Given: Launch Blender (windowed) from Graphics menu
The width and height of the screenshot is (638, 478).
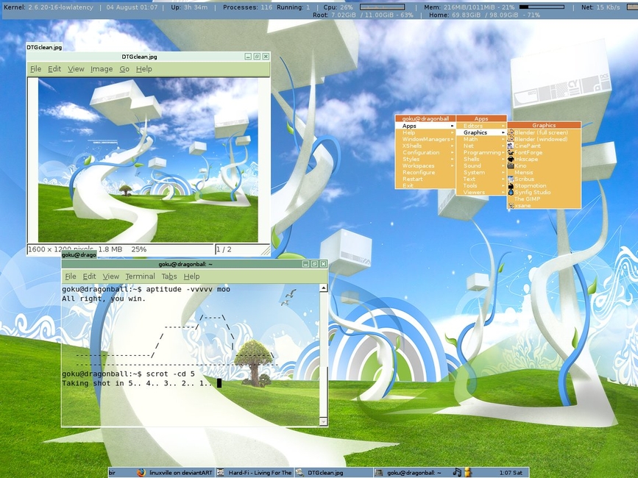Looking at the screenshot, I should 544,139.
